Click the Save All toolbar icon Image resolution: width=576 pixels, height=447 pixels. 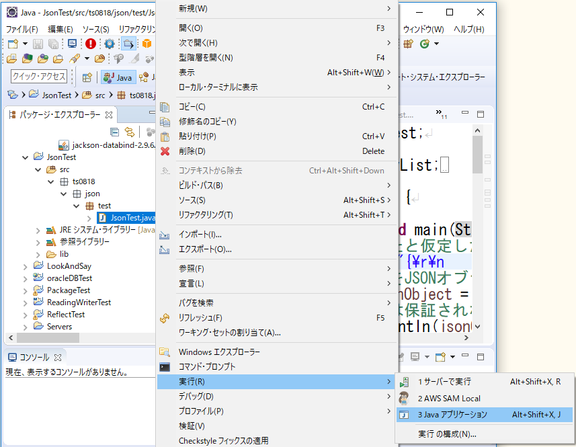point(55,43)
